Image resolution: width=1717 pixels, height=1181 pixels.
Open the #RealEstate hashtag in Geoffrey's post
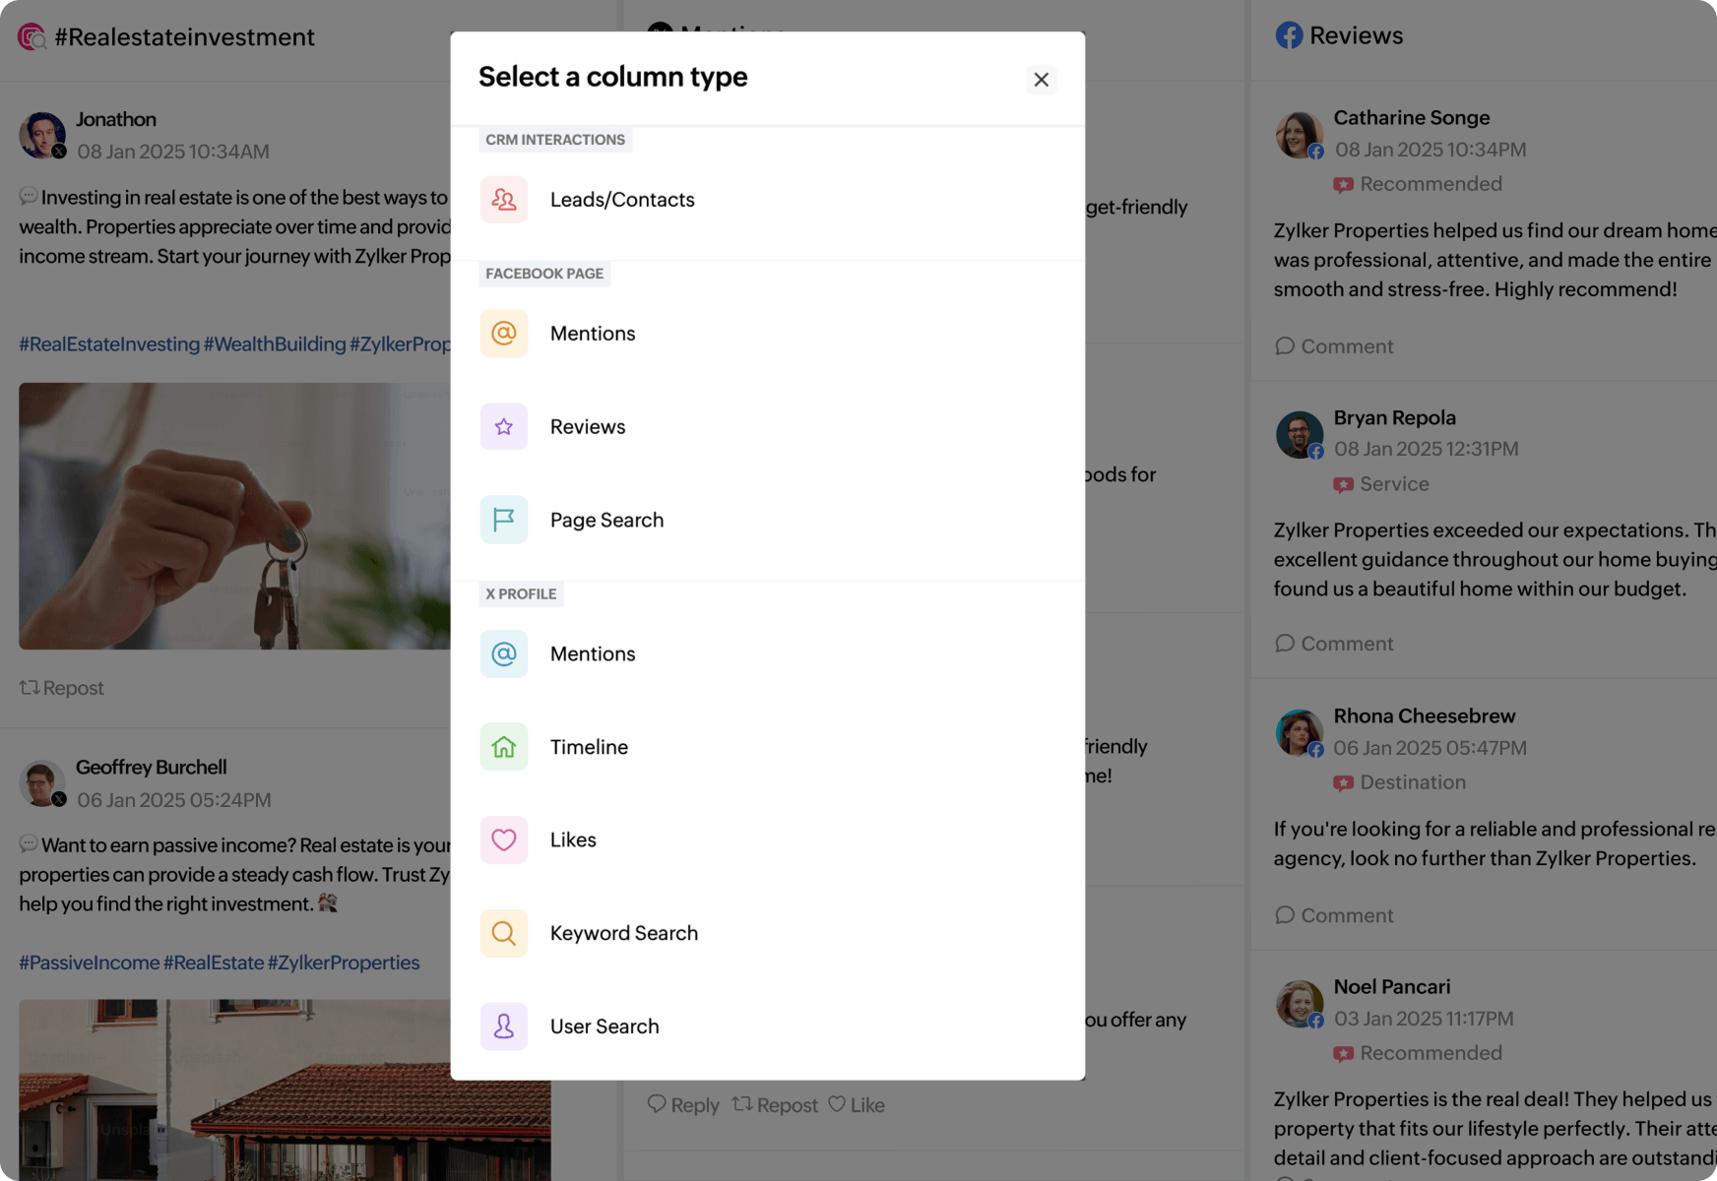coord(214,963)
